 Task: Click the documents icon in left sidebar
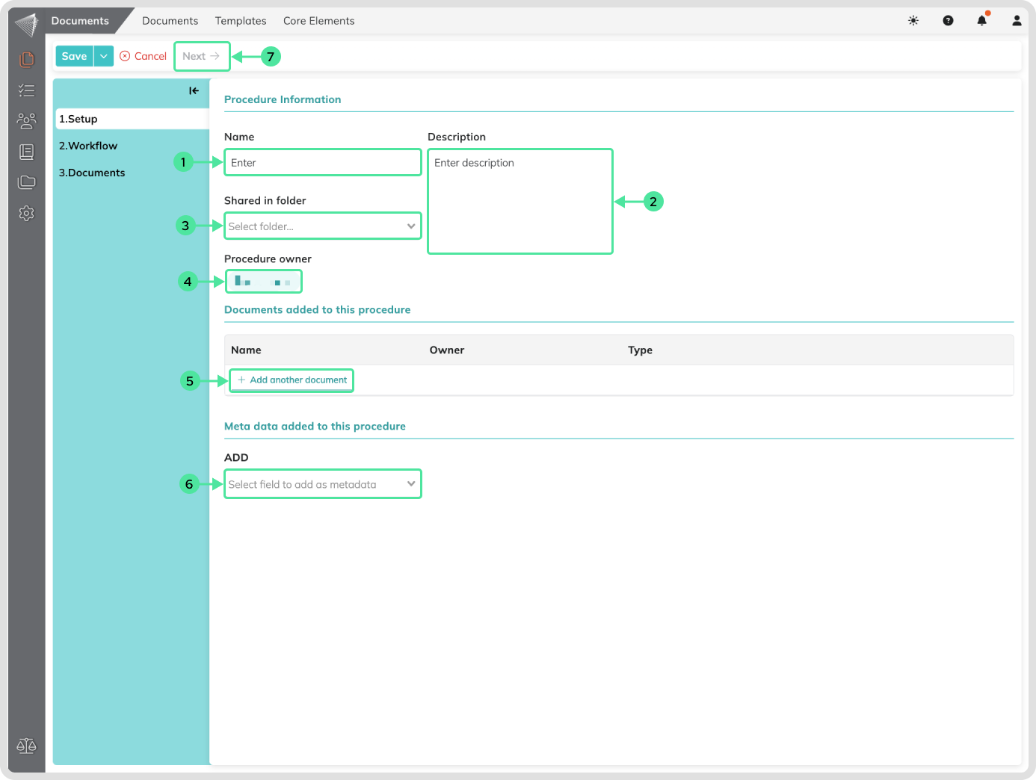[x=27, y=59]
